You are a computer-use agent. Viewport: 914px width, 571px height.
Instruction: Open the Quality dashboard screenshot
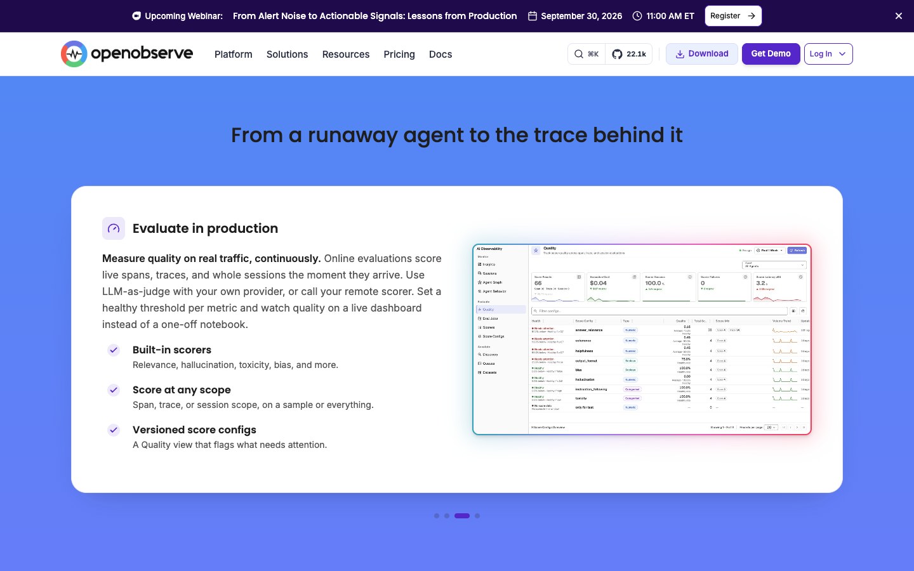point(642,339)
